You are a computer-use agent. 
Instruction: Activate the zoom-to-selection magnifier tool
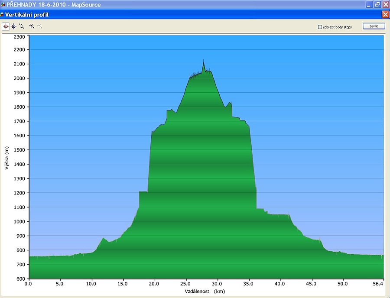coord(22,26)
